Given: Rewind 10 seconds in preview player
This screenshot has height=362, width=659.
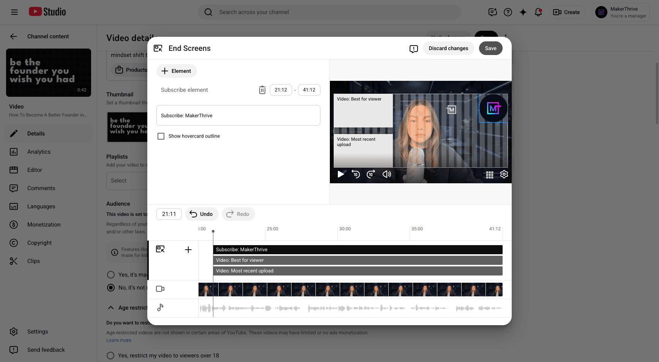Looking at the screenshot, I should pyautogui.click(x=356, y=174).
